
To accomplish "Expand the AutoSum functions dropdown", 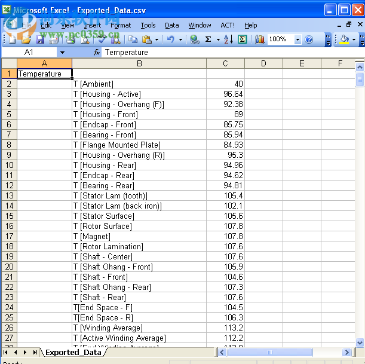I will click(218, 40).
